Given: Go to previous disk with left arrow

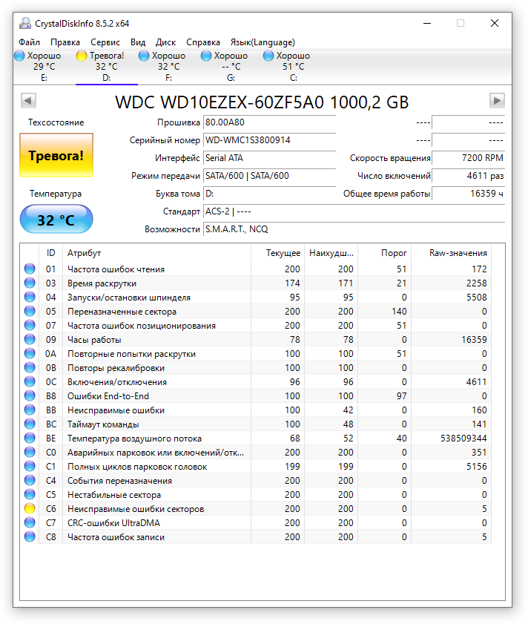Looking at the screenshot, I should point(29,101).
